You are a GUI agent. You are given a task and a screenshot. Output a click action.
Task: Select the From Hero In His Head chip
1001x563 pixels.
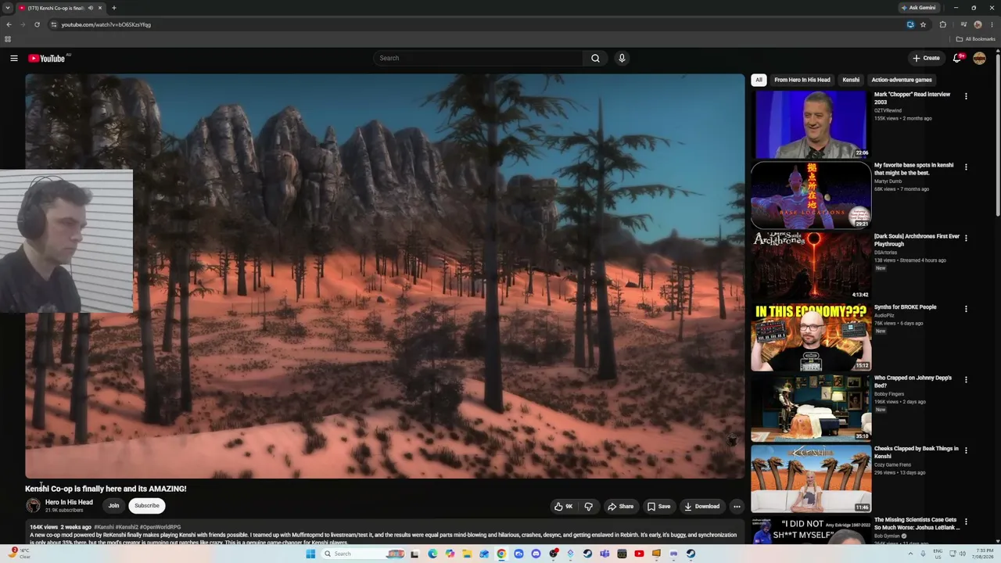802,80
